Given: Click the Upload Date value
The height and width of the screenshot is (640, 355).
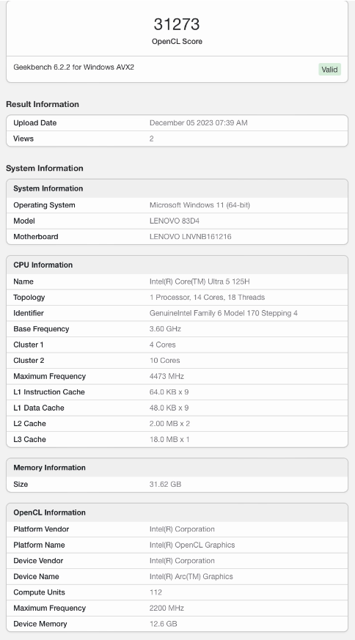Looking at the screenshot, I should point(199,123).
